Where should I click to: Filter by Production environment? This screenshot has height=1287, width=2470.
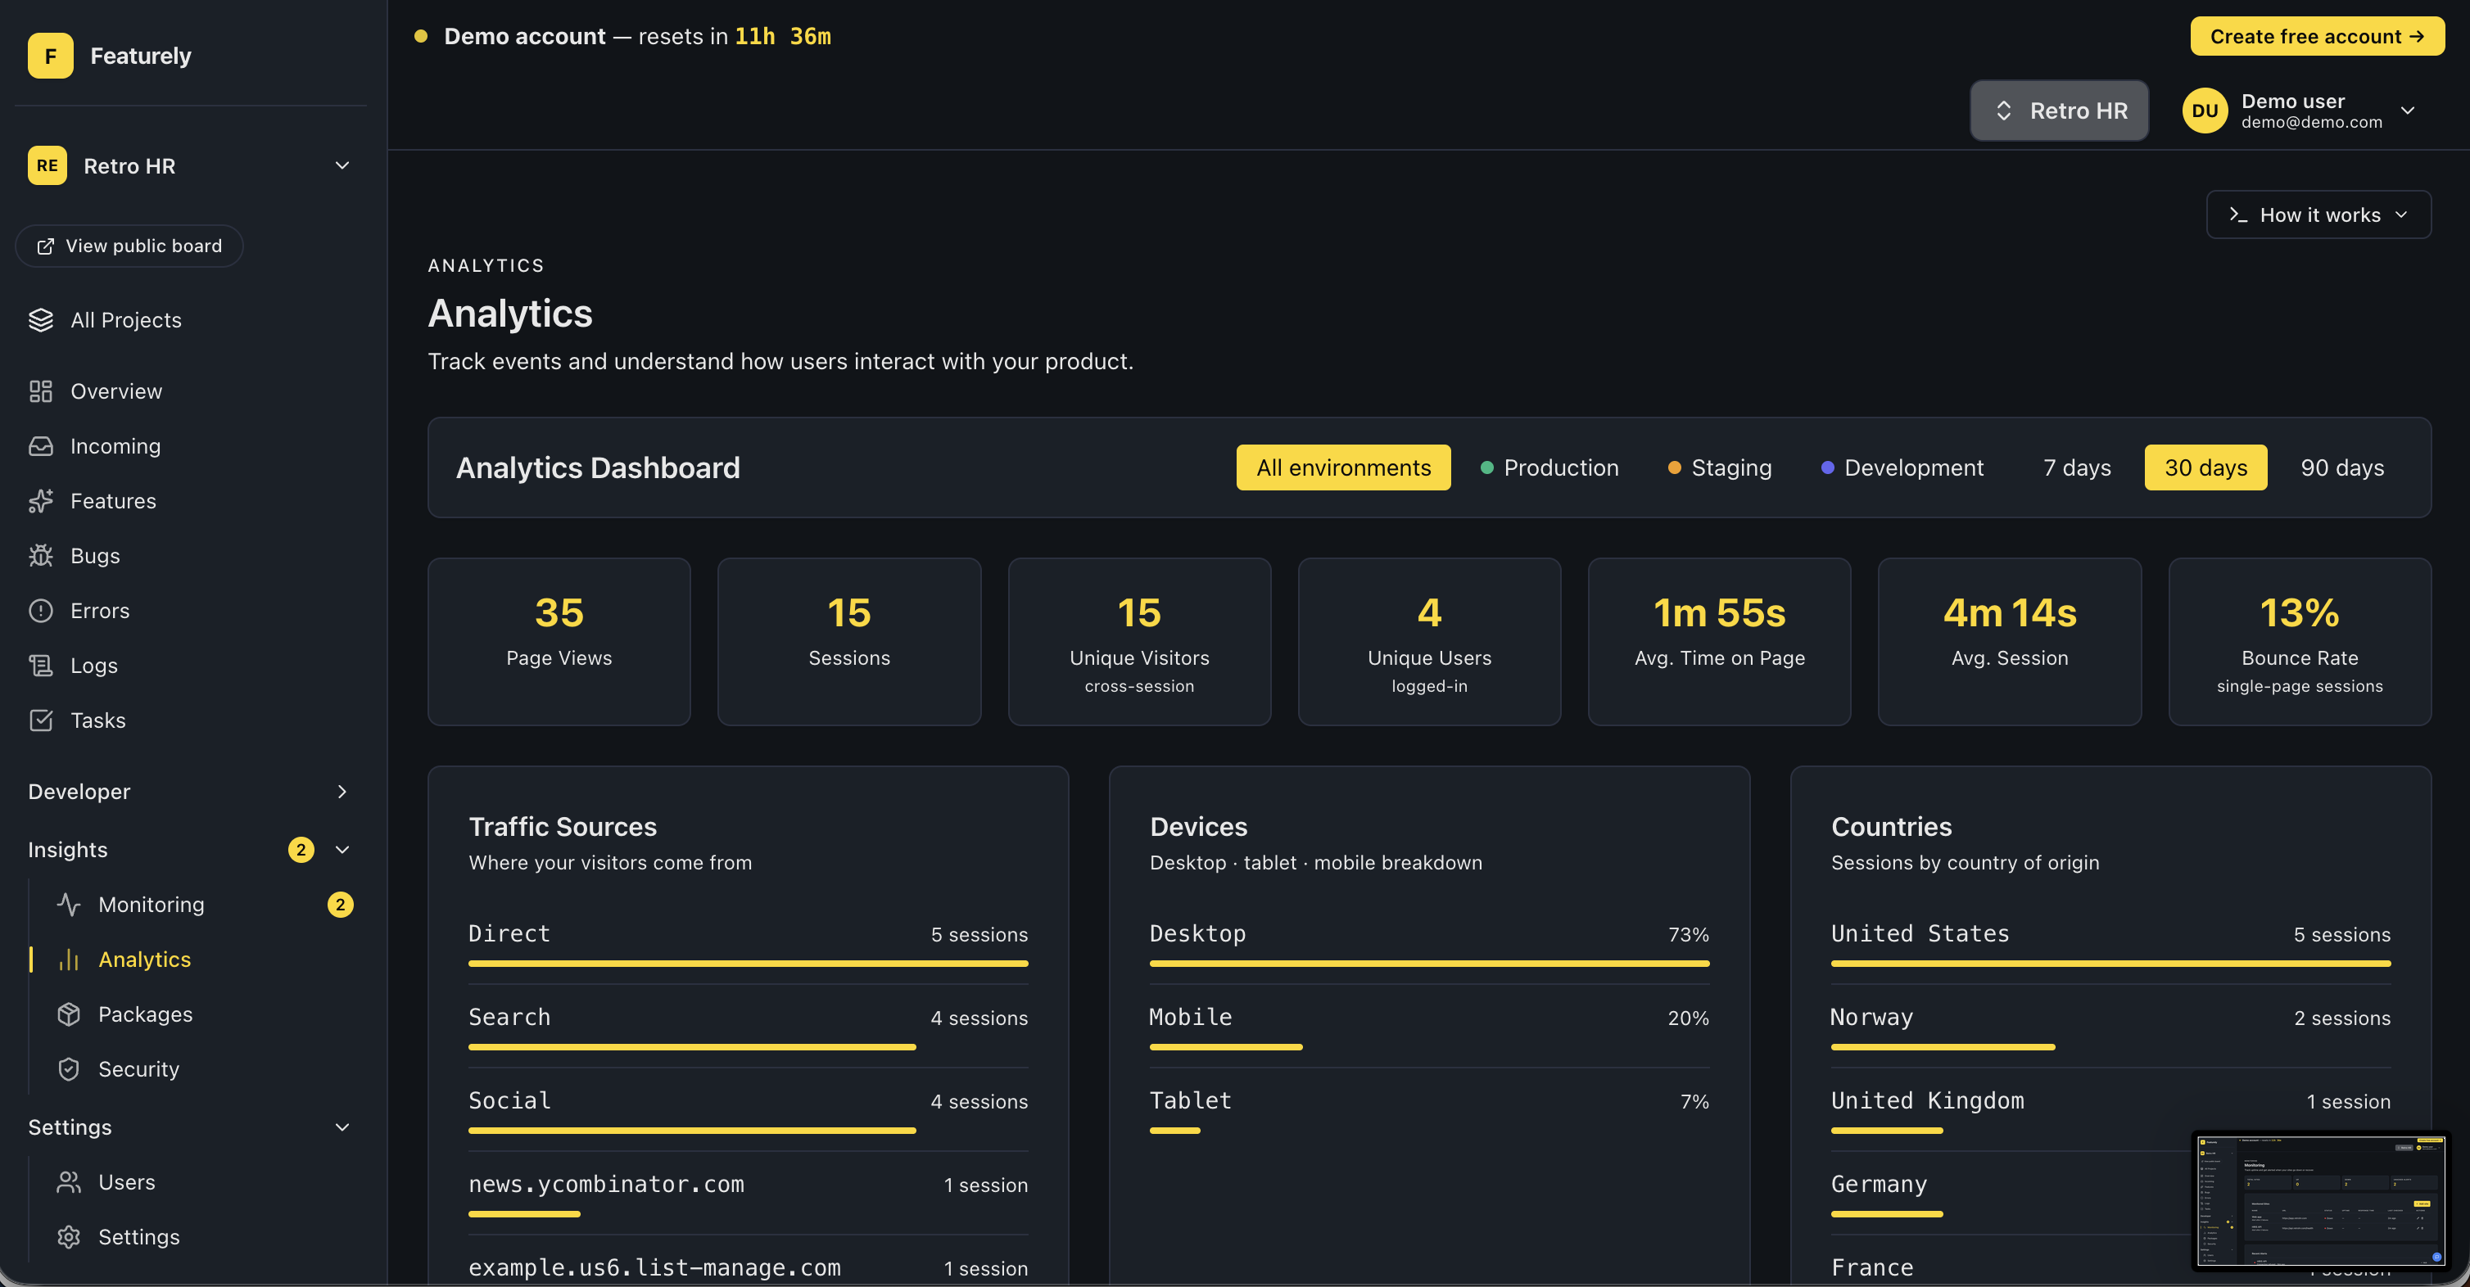coord(1549,467)
